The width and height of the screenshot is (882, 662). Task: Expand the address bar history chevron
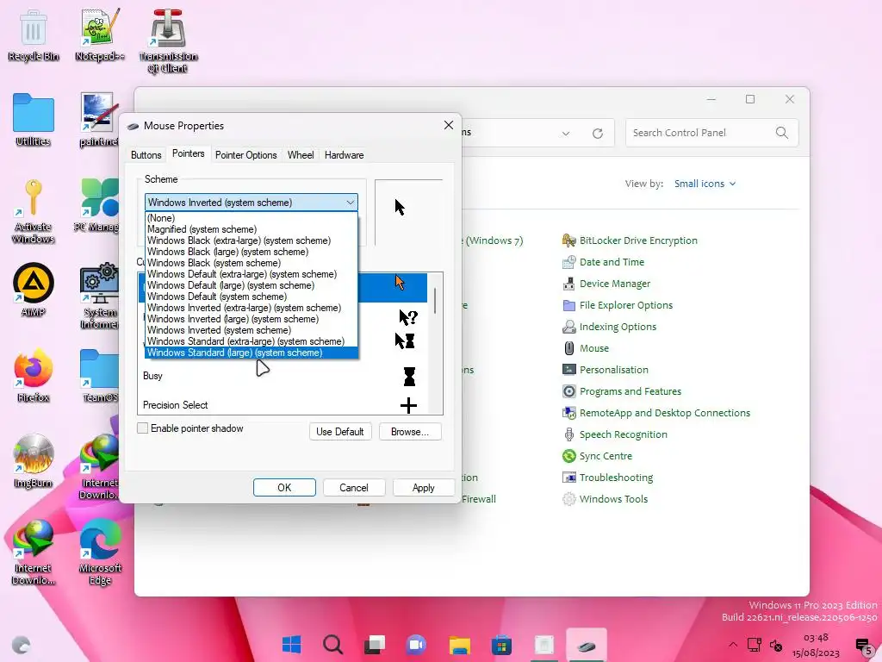(565, 134)
